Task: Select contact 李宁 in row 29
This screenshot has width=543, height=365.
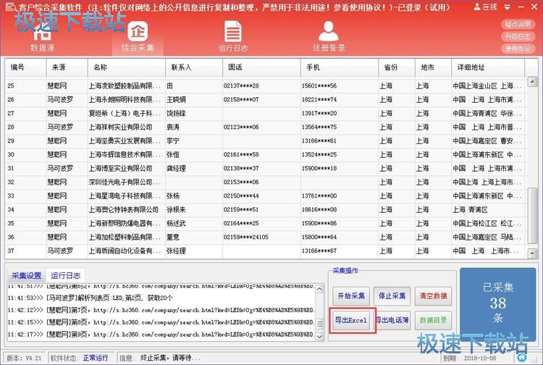Action: (173, 141)
